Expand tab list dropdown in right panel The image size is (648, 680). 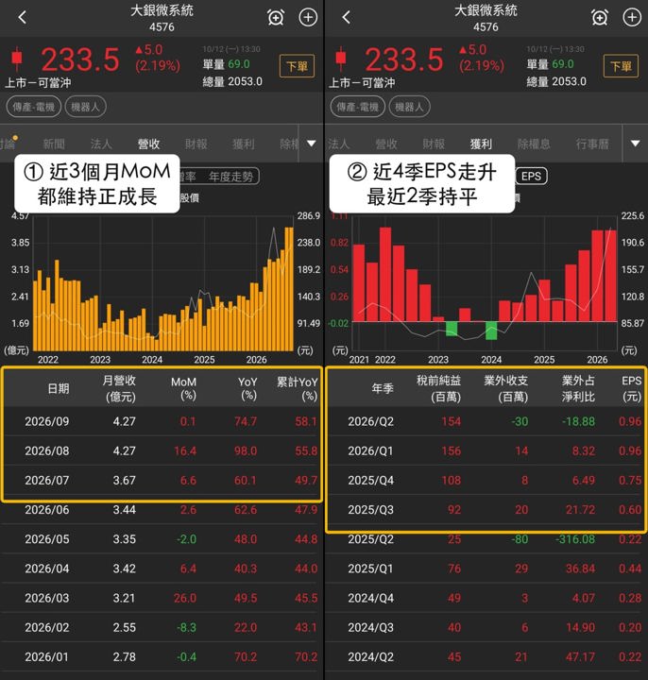pyautogui.click(x=635, y=144)
